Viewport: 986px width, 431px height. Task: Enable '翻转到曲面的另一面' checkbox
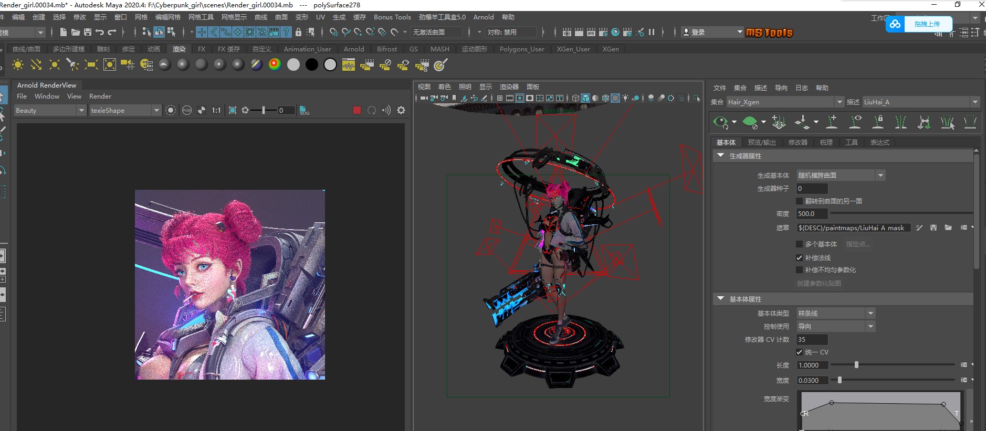point(799,201)
